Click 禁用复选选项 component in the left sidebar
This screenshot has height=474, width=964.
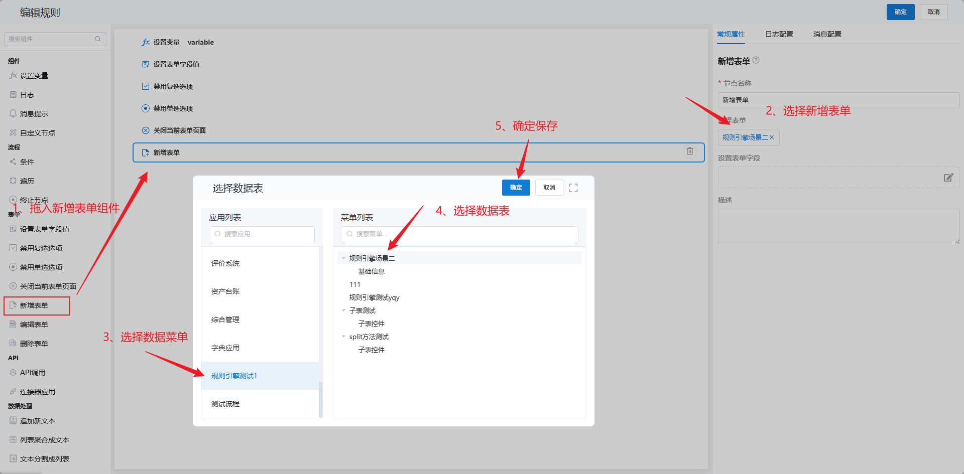[x=41, y=248]
